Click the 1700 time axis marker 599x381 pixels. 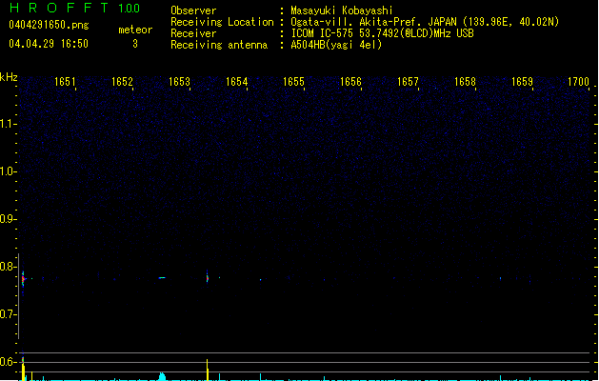(x=579, y=82)
